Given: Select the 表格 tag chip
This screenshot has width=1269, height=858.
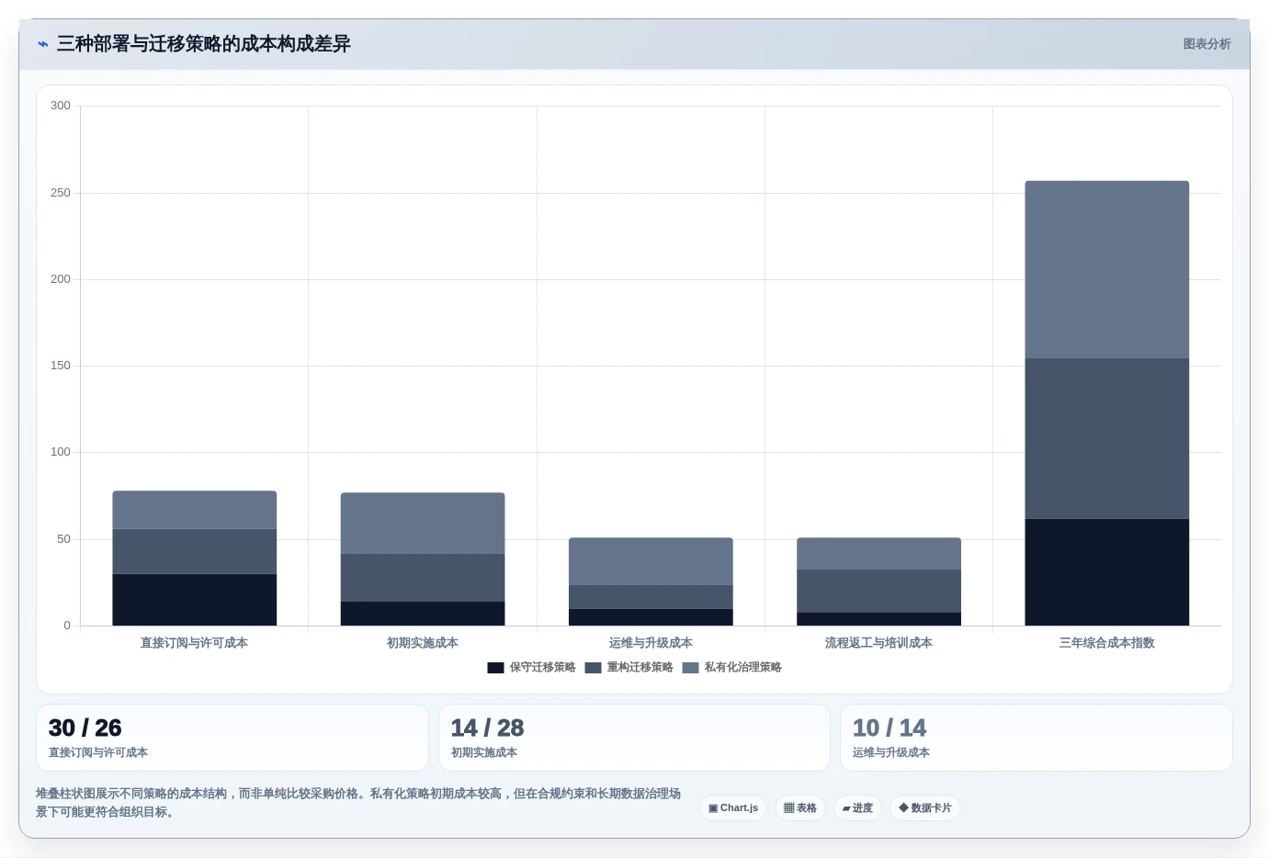Looking at the screenshot, I should pos(800,808).
